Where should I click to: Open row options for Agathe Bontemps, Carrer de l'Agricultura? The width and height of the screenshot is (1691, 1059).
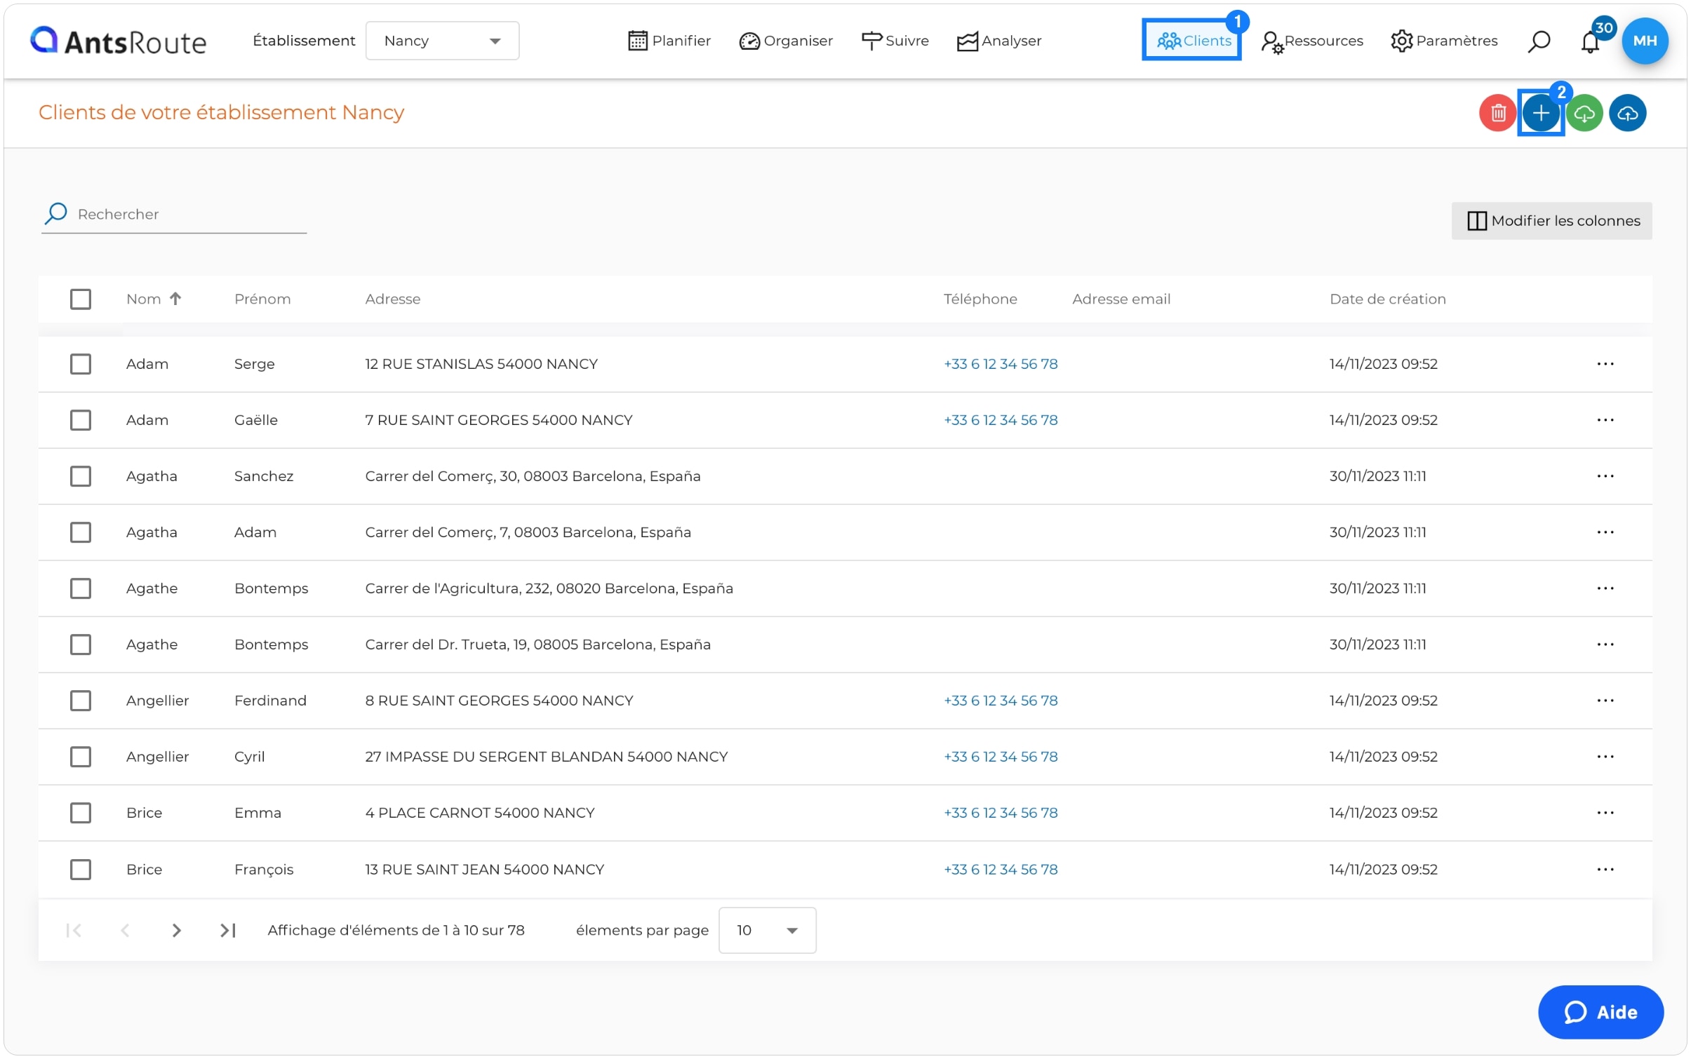coord(1605,588)
